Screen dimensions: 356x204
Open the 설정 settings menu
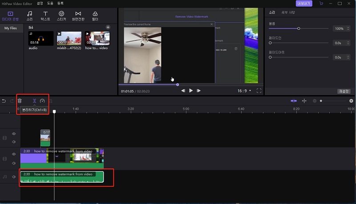pos(40,3)
